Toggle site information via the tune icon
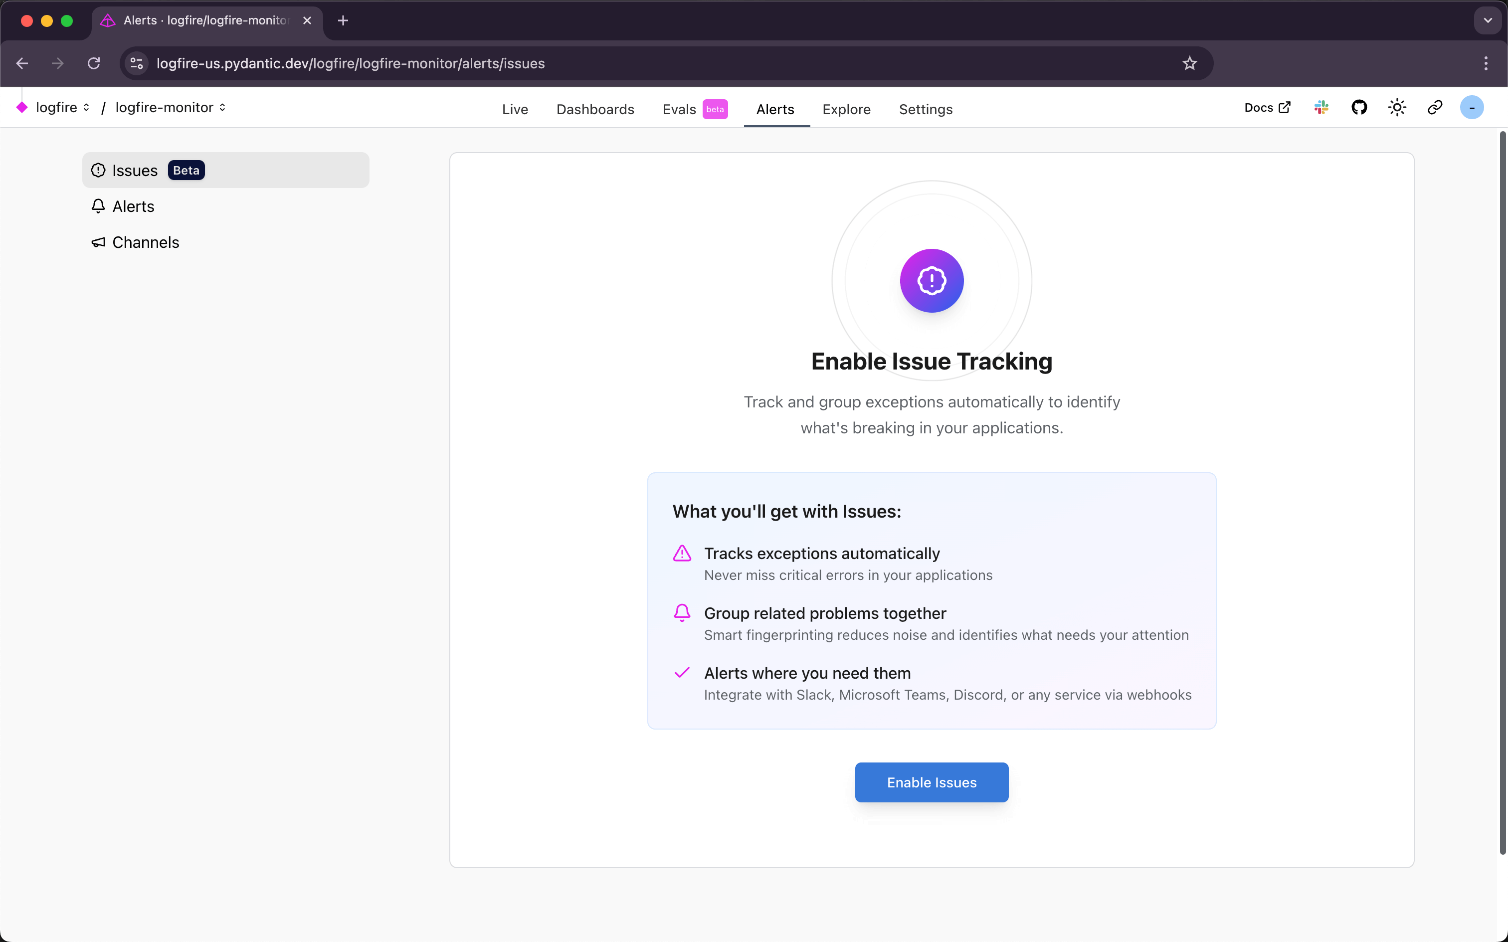This screenshot has width=1508, height=942. tap(136, 63)
